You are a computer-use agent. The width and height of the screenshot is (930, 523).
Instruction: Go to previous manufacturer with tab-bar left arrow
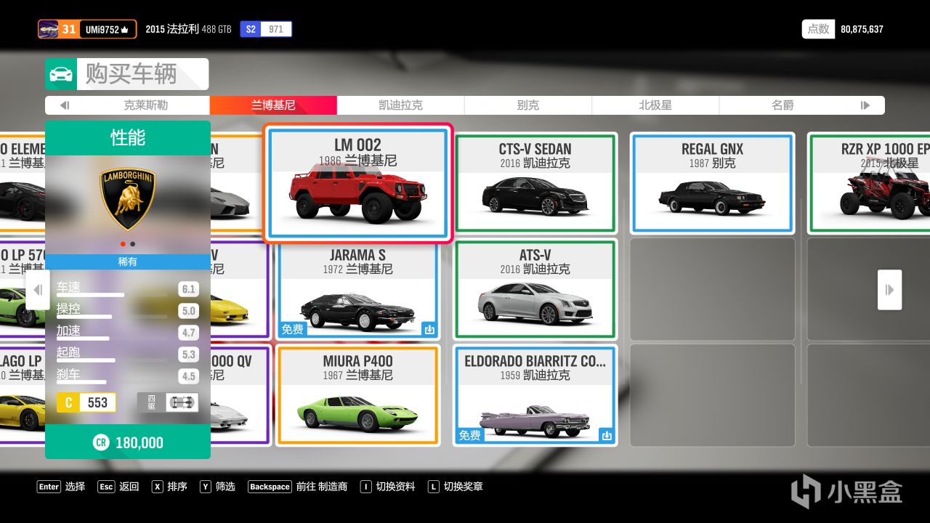(x=65, y=105)
